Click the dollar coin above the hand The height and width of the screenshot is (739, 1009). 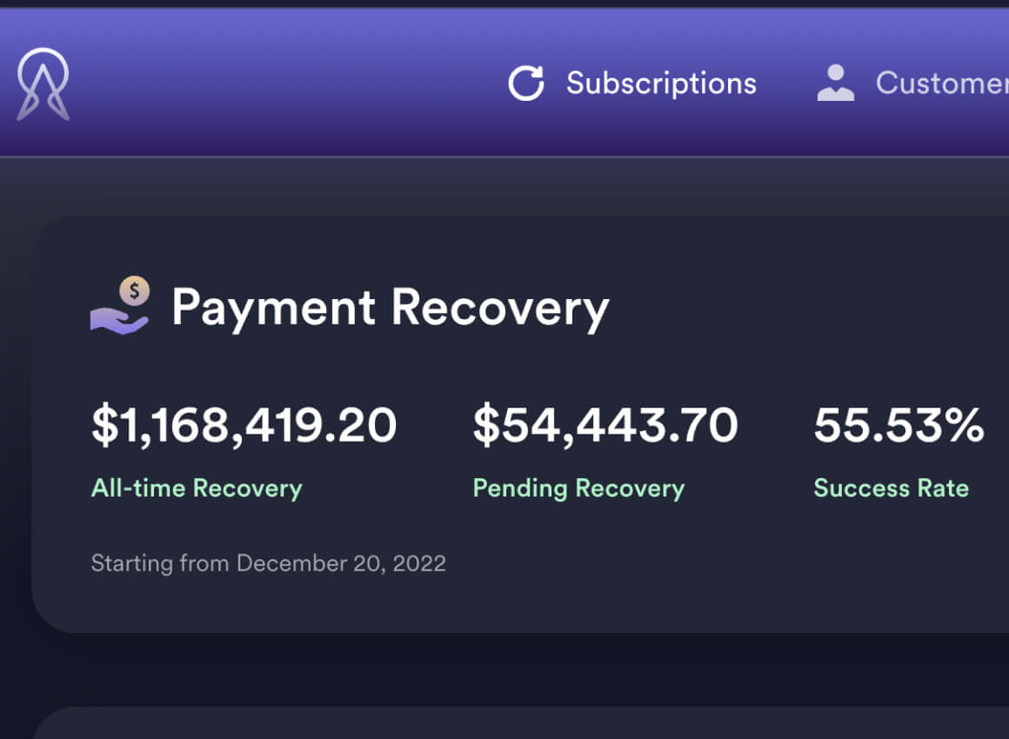click(135, 290)
